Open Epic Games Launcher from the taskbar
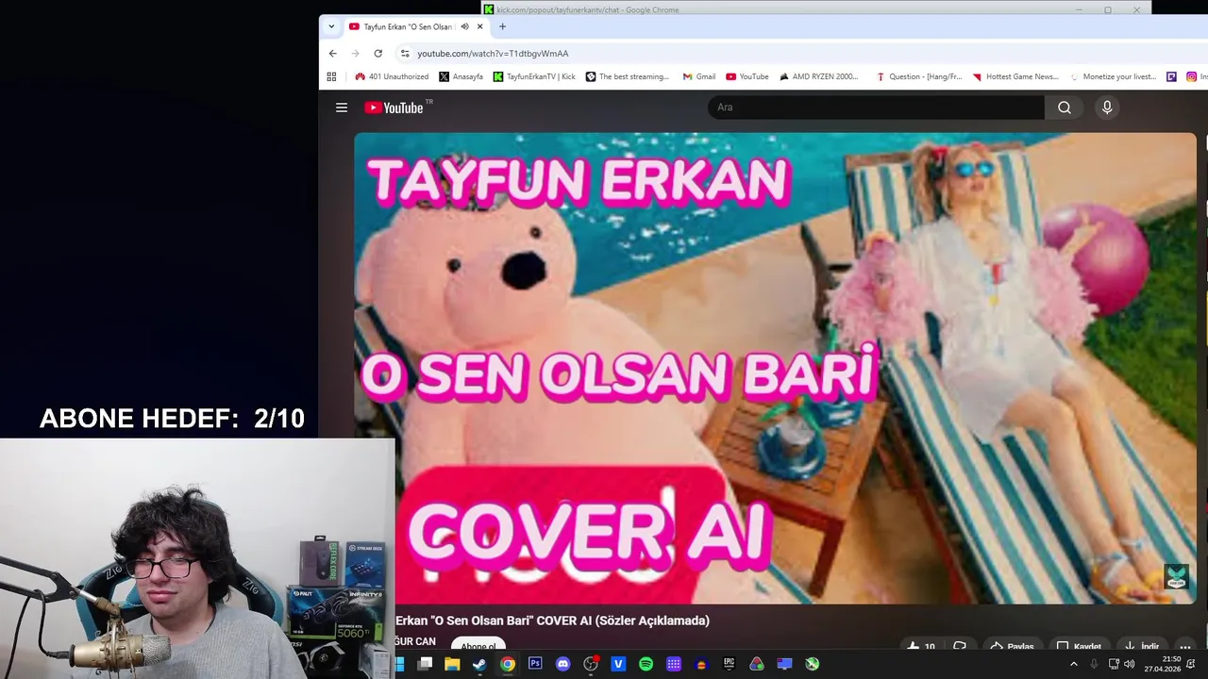Viewport: 1208px width, 679px height. click(x=729, y=664)
